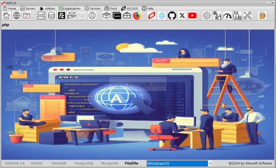The height and width of the screenshot is (168, 276).
Task: Open the database cylinder icon
Action: 52,15
